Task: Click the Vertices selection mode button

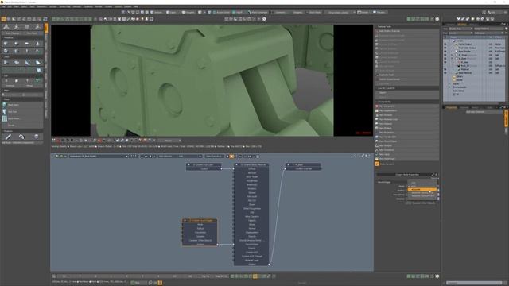Action: [157, 13]
